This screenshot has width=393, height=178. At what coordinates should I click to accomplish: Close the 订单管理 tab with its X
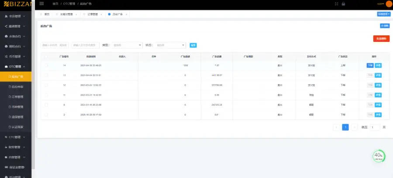[101, 14]
